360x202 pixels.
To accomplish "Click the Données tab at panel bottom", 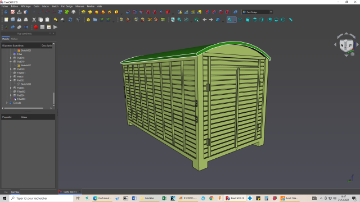I will 15,192.
